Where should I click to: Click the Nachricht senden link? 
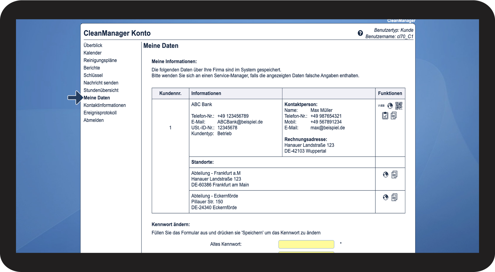coord(101,83)
